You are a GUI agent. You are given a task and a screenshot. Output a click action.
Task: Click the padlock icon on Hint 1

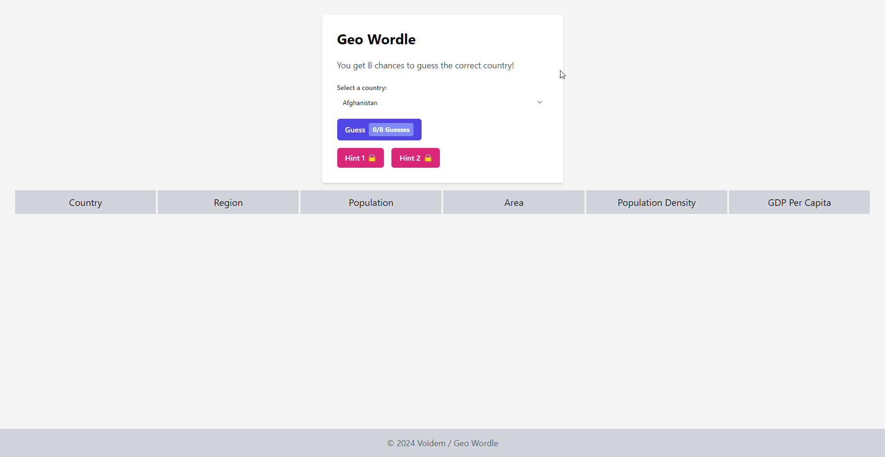coord(372,158)
